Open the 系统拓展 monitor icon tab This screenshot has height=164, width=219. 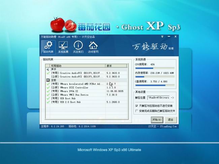click(63, 47)
